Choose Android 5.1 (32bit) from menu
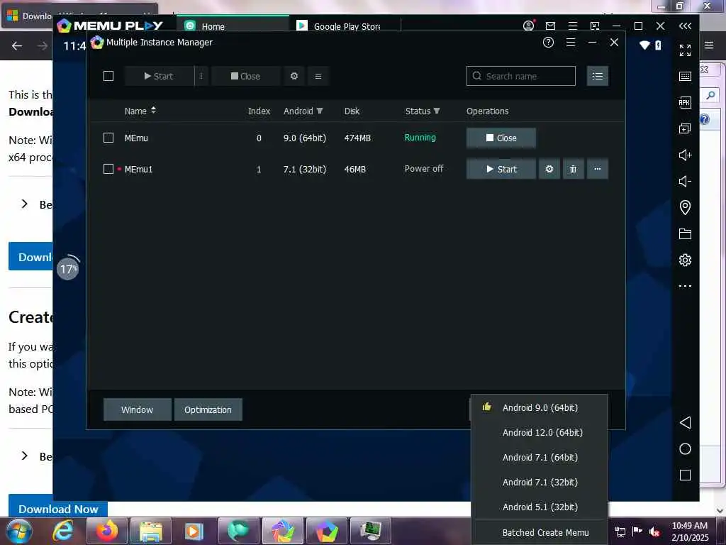Image resolution: width=726 pixels, height=545 pixels. pyautogui.click(x=540, y=507)
